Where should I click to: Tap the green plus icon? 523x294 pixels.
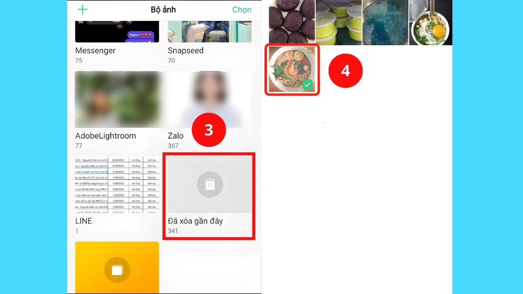82,10
